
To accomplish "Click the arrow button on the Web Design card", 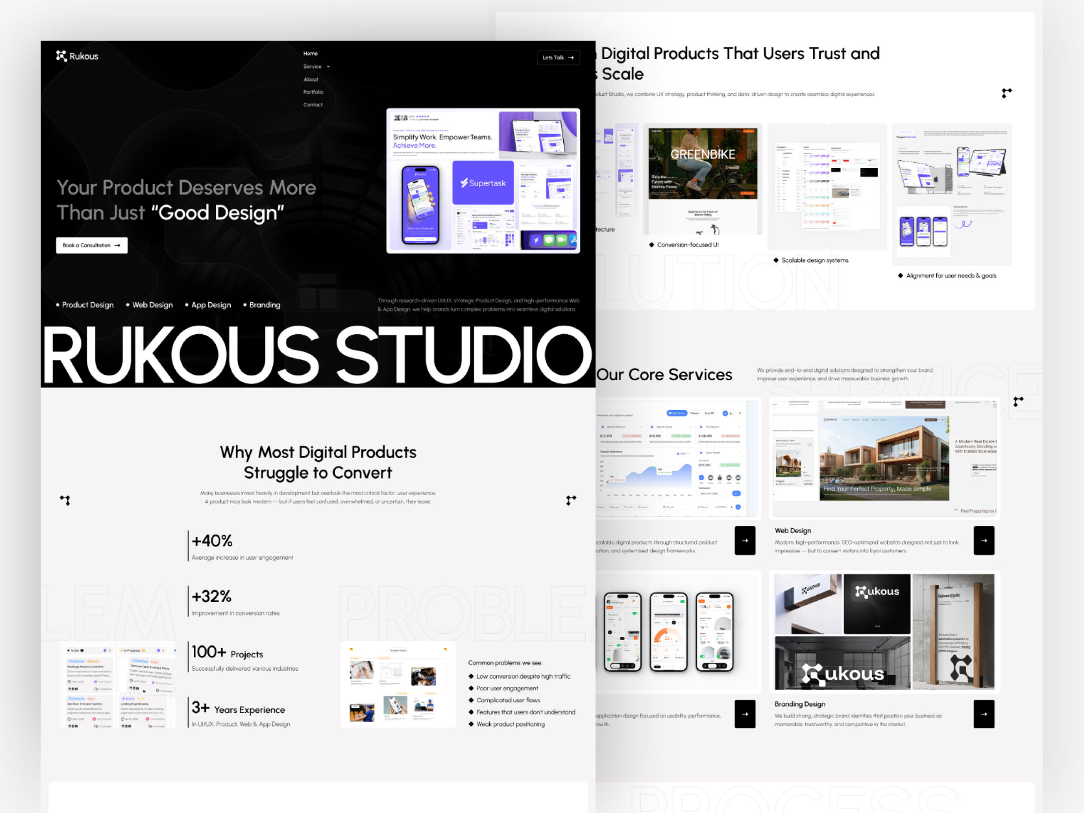I will pos(984,541).
